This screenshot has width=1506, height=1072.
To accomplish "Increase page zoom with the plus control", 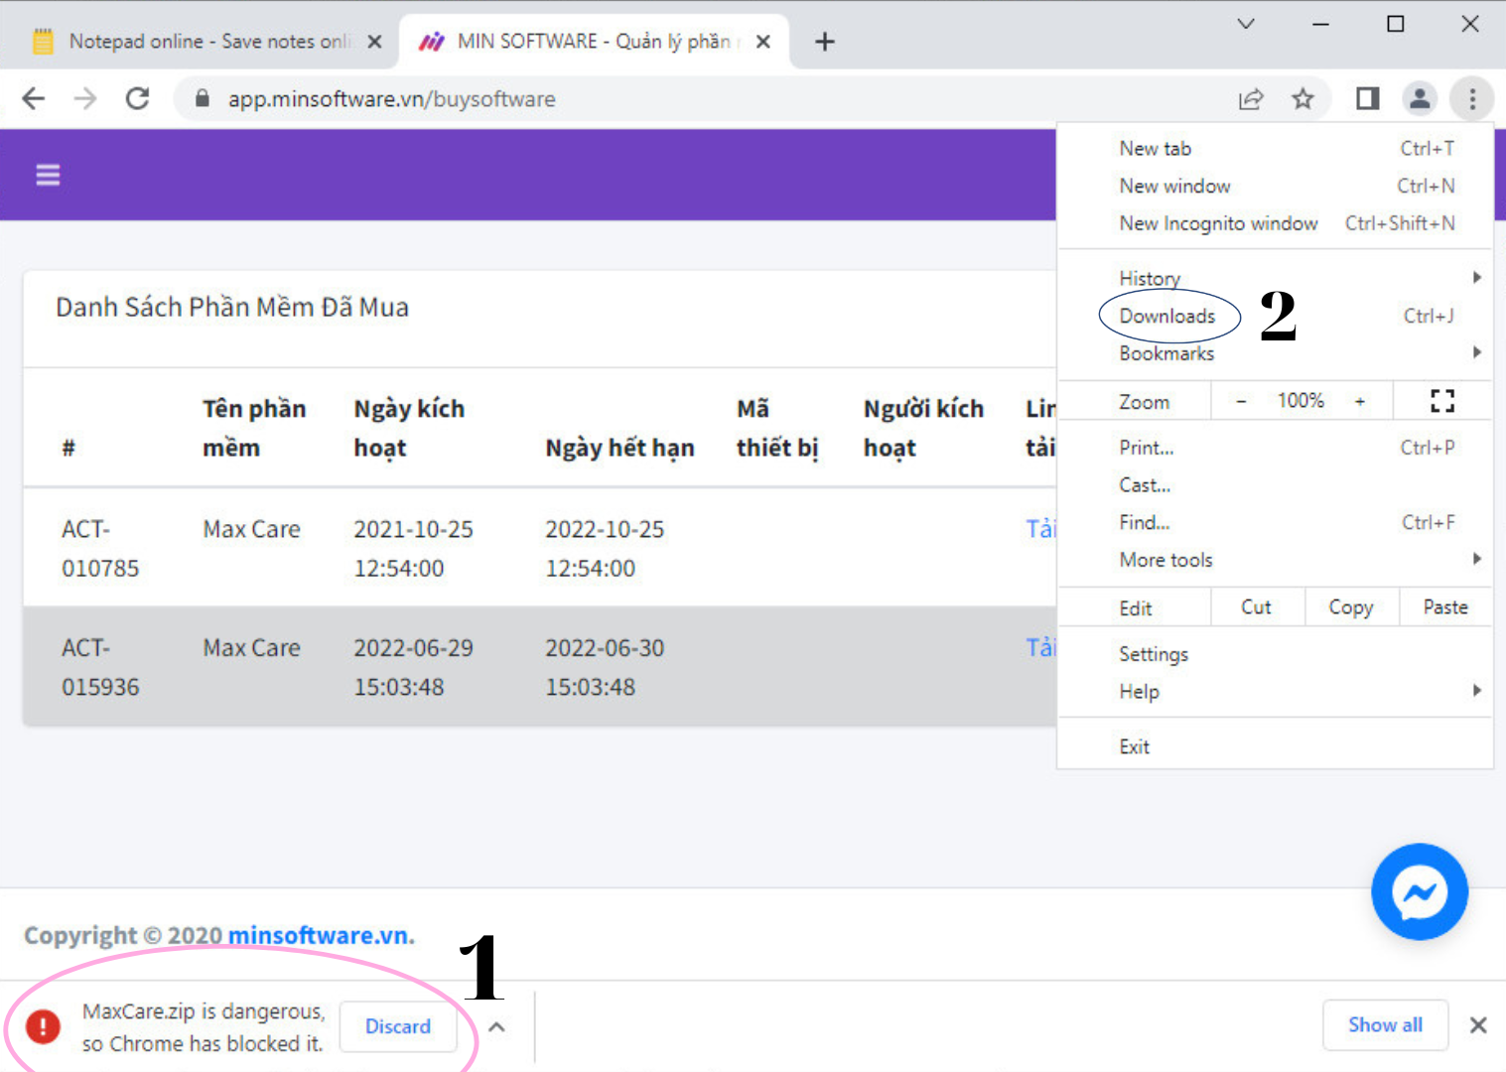I will tap(1360, 400).
